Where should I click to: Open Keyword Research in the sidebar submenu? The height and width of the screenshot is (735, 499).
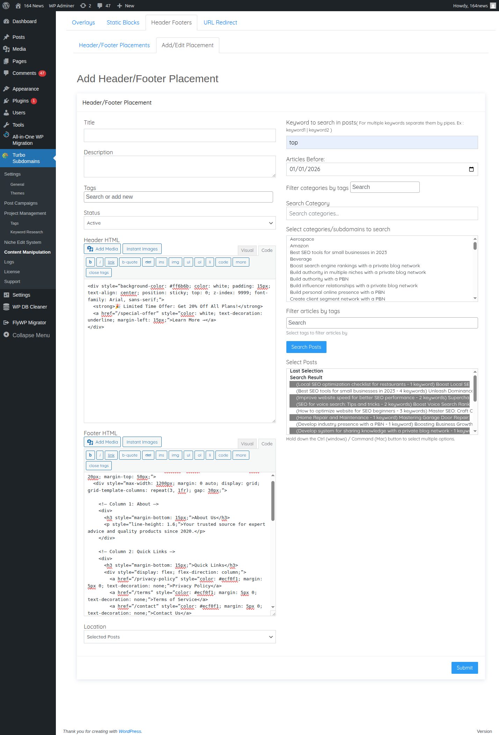pos(27,232)
